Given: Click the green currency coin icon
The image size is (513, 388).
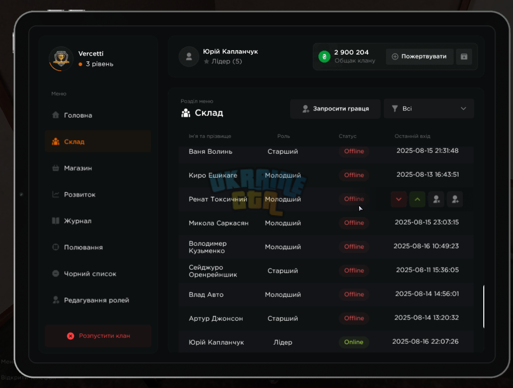Looking at the screenshot, I should 324,56.
